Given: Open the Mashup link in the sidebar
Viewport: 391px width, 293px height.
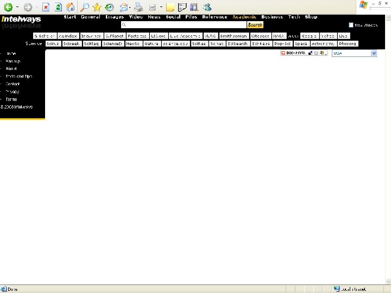Looking at the screenshot, I should pyautogui.click(x=12, y=61).
